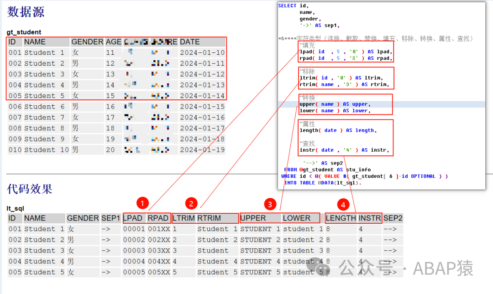This screenshot has height=294, width=493.
Task: Click the code line lower( name ) AS lower
Action: (335, 111)
